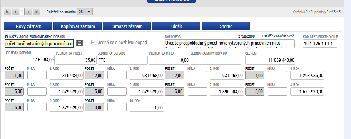Click the Počet field for 3. rok
This screenshot has width=351, height=139.
(175, 76)
